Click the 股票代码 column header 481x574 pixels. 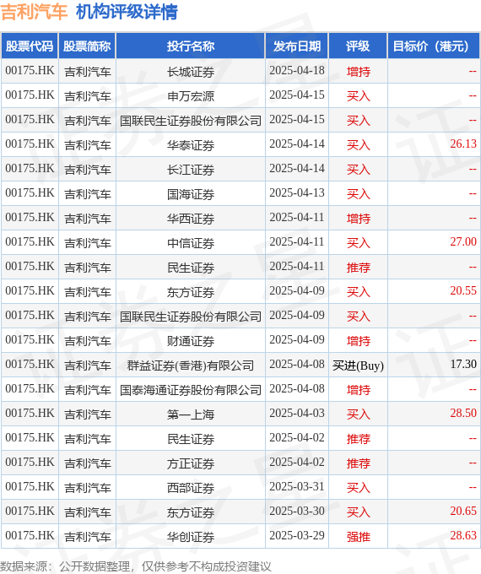[x=30, y=46]
